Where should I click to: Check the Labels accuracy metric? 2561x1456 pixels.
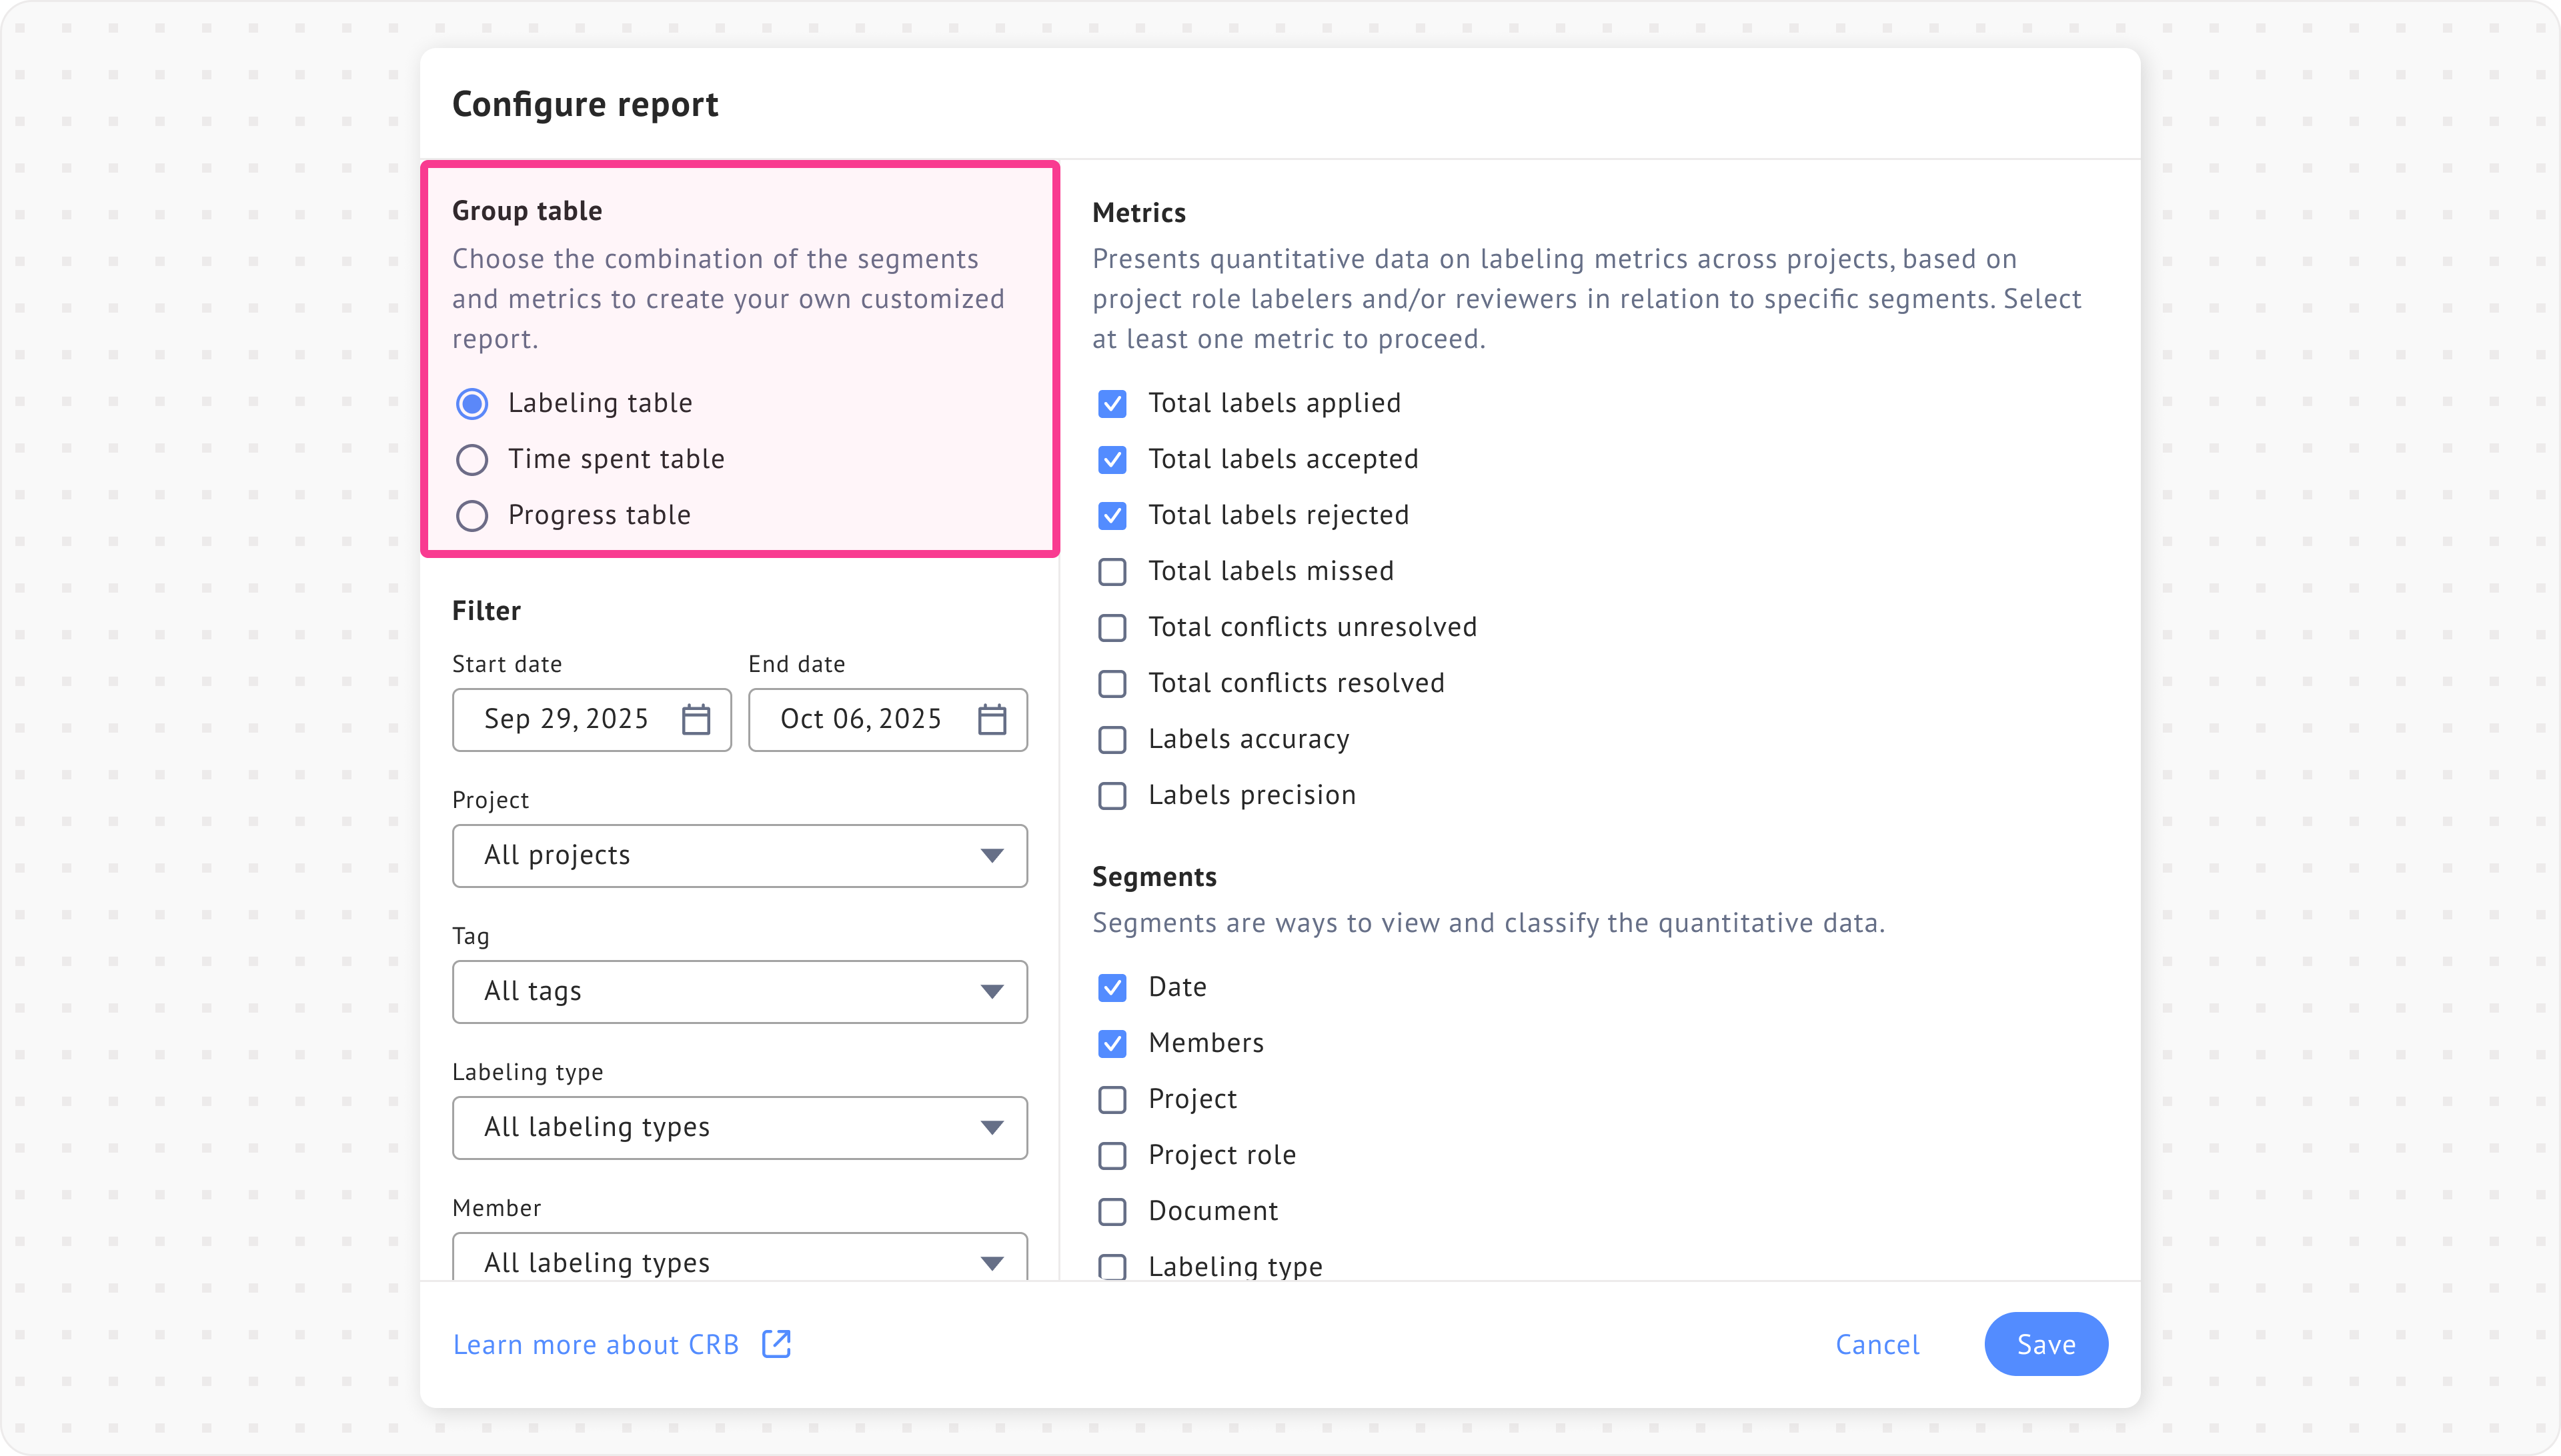[x=1111, y=739]
